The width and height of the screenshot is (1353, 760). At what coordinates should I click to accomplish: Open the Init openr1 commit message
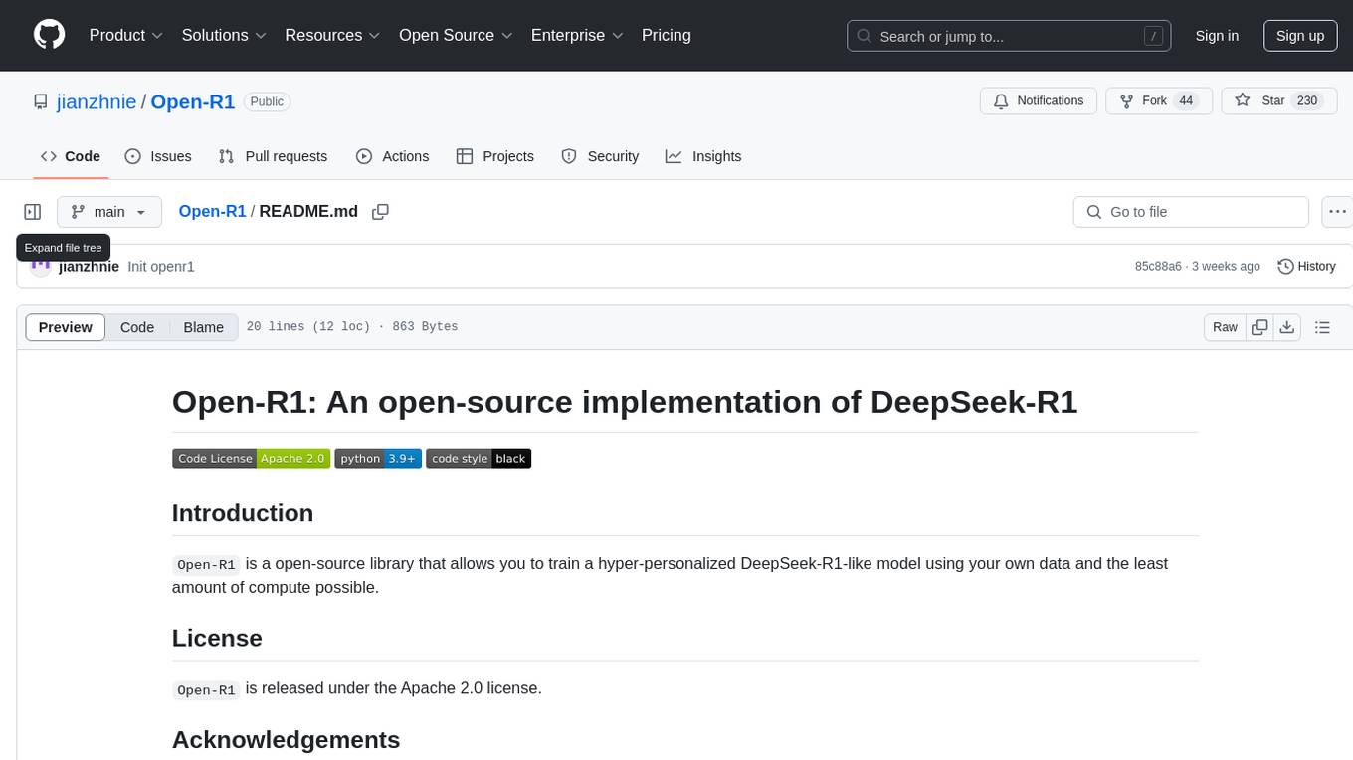(x=161, y=267)
